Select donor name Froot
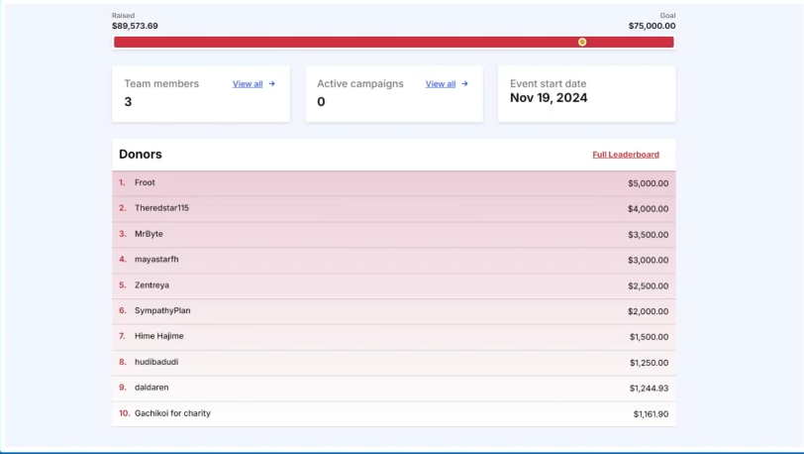 pos(145,182)
